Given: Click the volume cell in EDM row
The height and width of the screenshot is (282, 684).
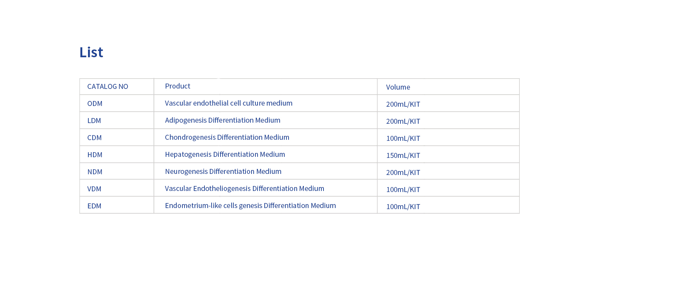Looking at the screenshot, I should 403,207.
